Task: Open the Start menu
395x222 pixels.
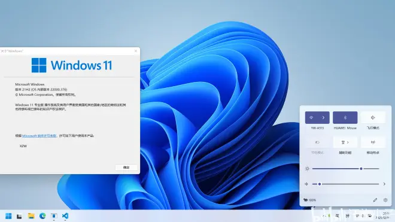Action: [8, 216]
